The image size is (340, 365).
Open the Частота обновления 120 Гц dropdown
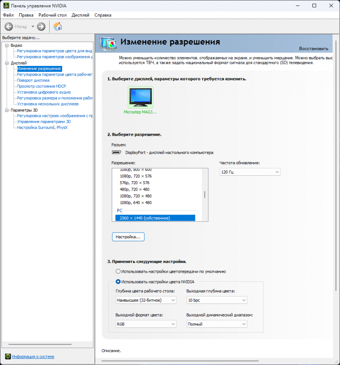(x=250, y=172)
